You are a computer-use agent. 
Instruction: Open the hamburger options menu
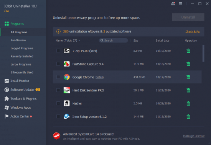point(180,3)
